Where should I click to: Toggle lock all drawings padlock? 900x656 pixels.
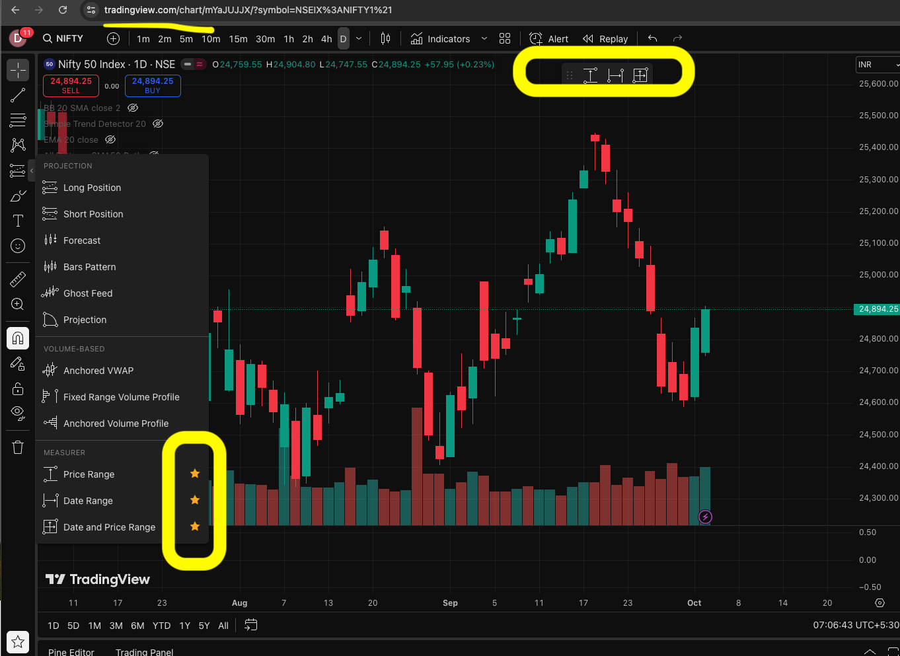(x=18, y=388)
